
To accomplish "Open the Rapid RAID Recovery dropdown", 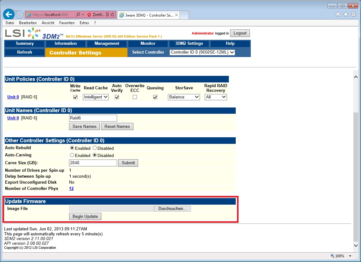I will pos(216,97).
